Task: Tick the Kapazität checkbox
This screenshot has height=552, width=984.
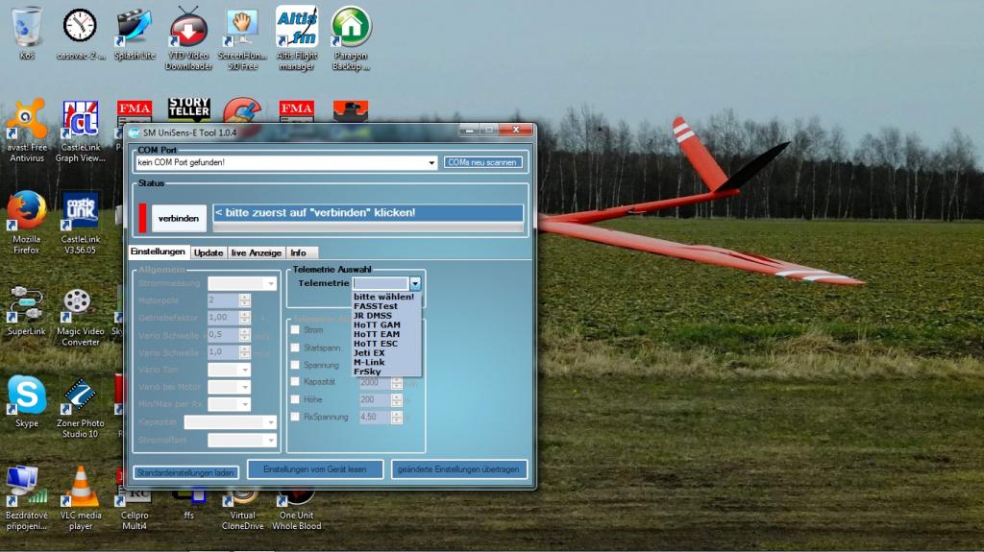Action: (x=295, y=382)
